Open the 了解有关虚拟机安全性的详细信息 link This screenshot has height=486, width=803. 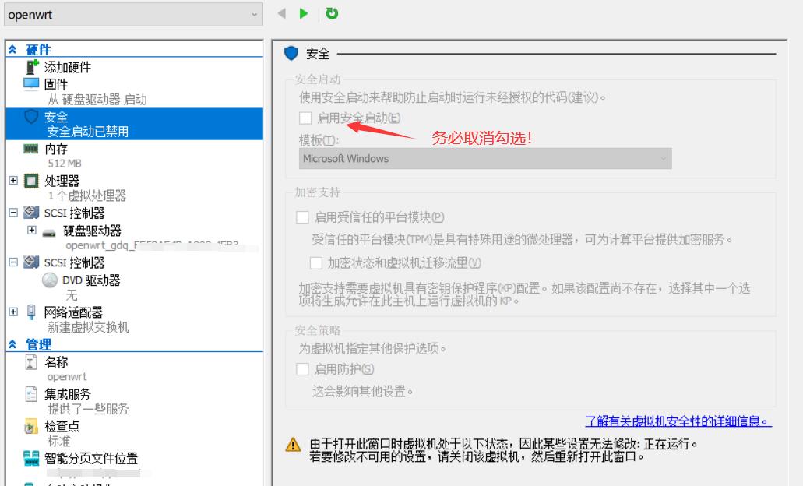[x=678, y=421]
